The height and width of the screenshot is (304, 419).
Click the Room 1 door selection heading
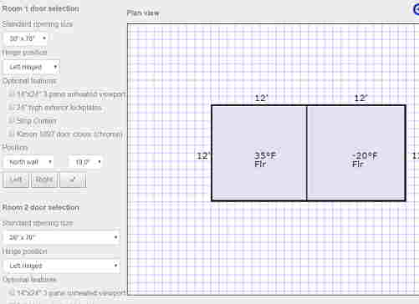click(x=41, y=9)
